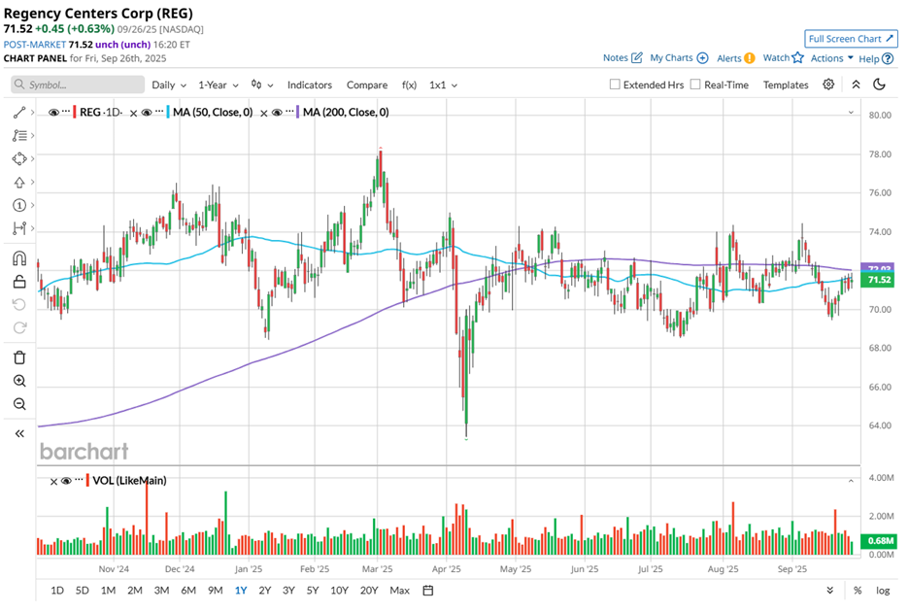Toggle visibility of MA 200 indicator
The image size is (909, 612).
pyautogui.click(x=277, y=113)
